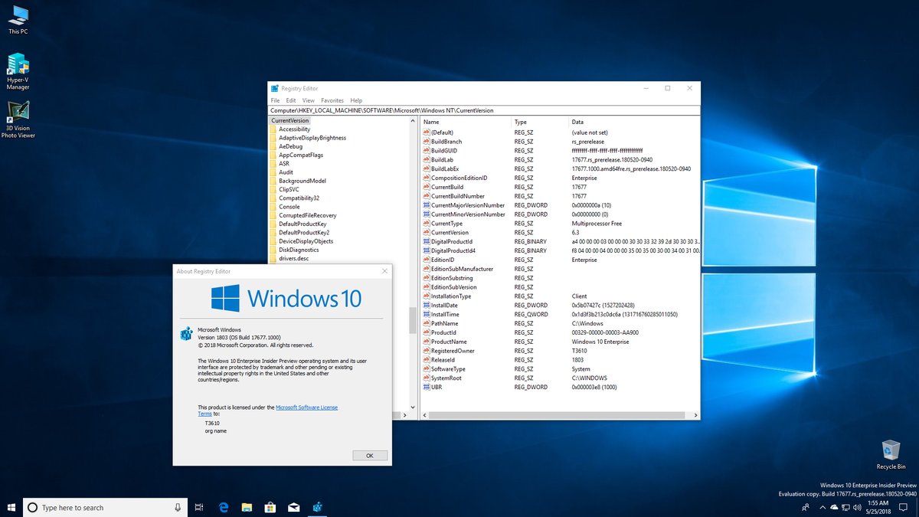Image resolution: width=919 pixels, height=517 pixels.
Task: Launch Microsoft Edge from the taskbar
Action: coord(224,507)
